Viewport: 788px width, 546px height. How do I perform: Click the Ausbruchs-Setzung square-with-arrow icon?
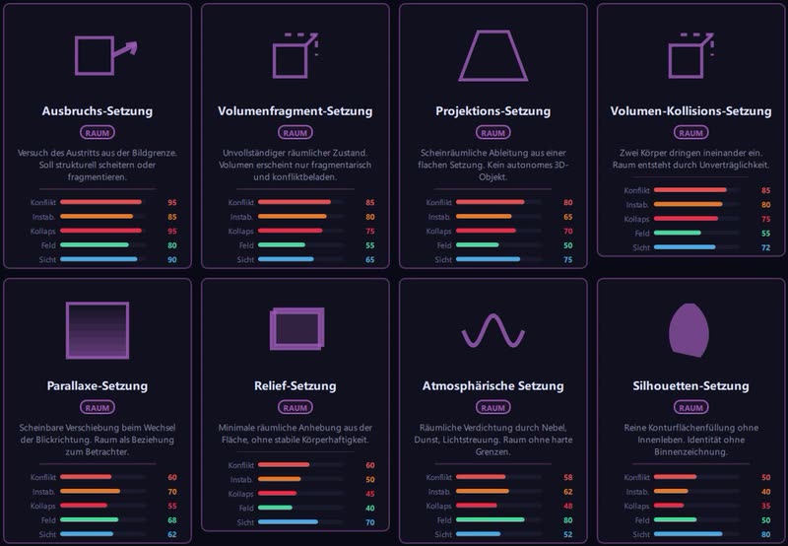(x=106, y=55)
